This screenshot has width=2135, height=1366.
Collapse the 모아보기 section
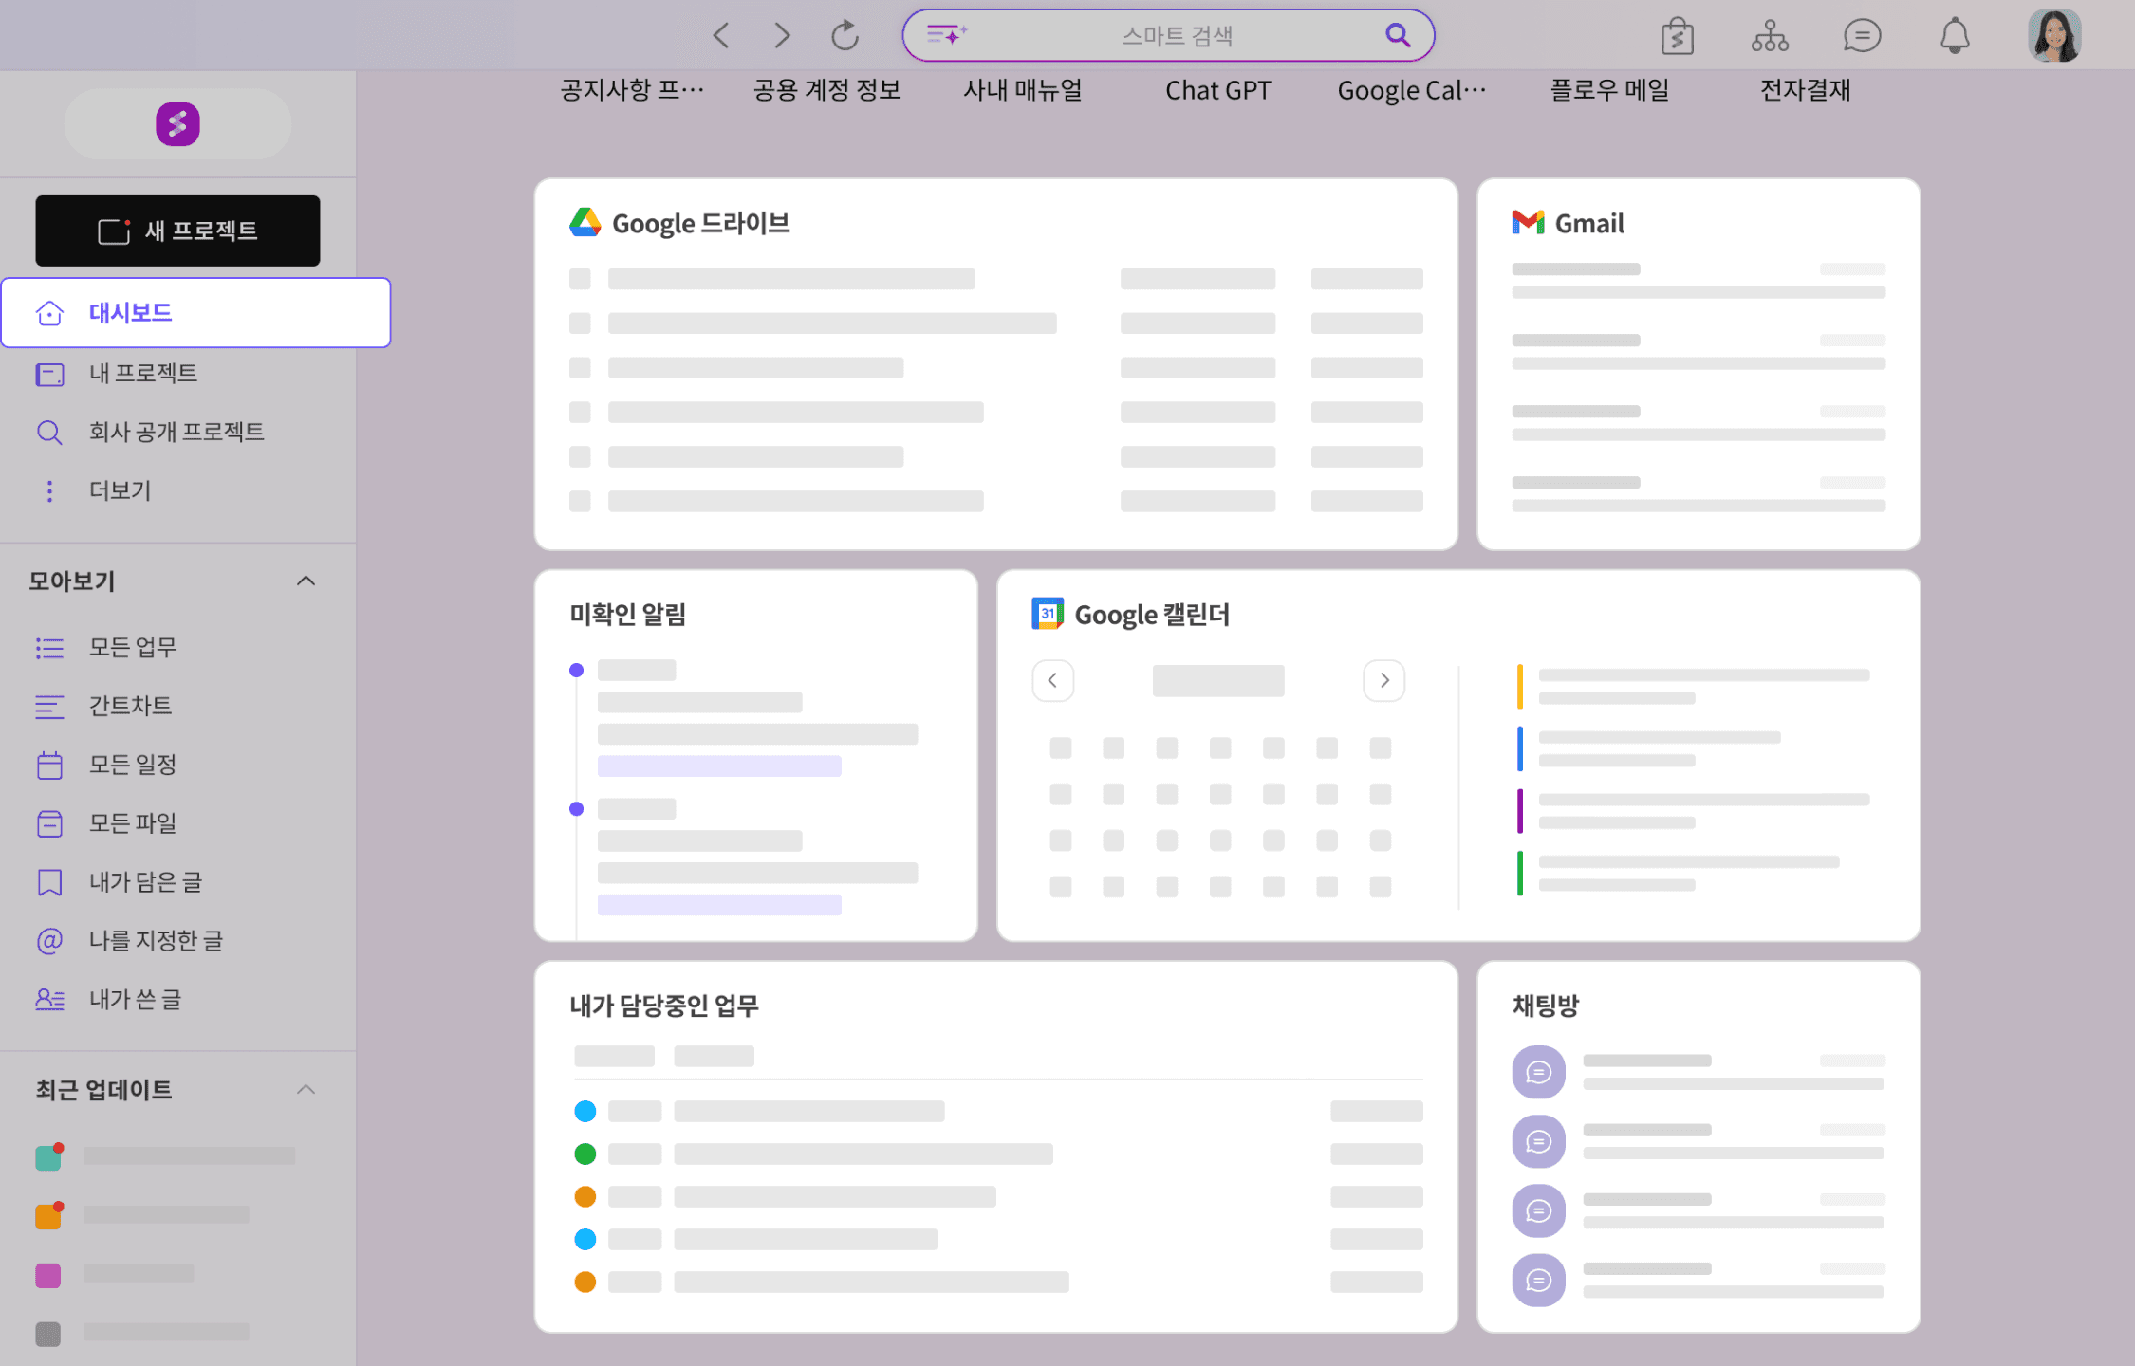(x=306, y=581)
